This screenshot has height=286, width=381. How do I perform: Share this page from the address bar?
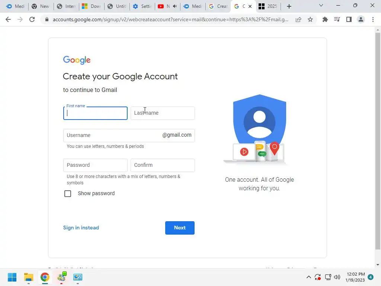[x=298, y=19]
